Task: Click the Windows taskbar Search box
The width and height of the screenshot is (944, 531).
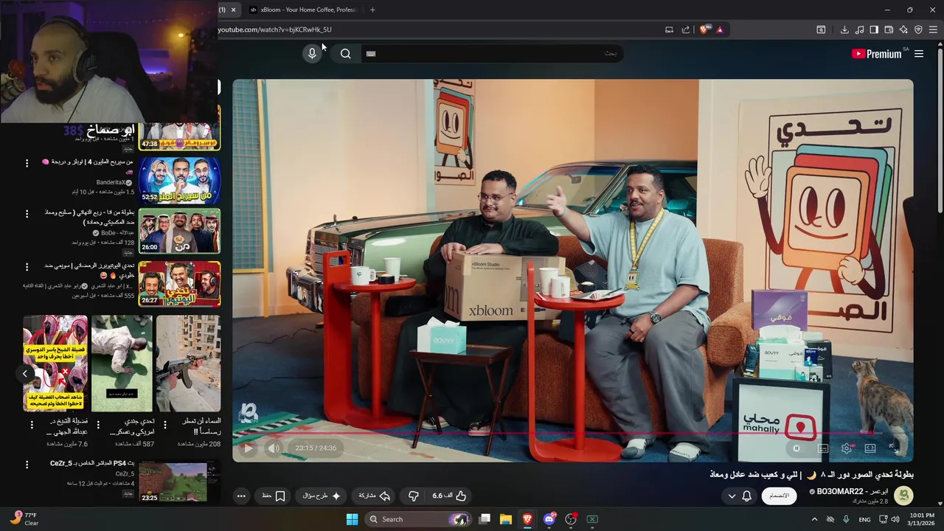Action: (x=418, y=519)
